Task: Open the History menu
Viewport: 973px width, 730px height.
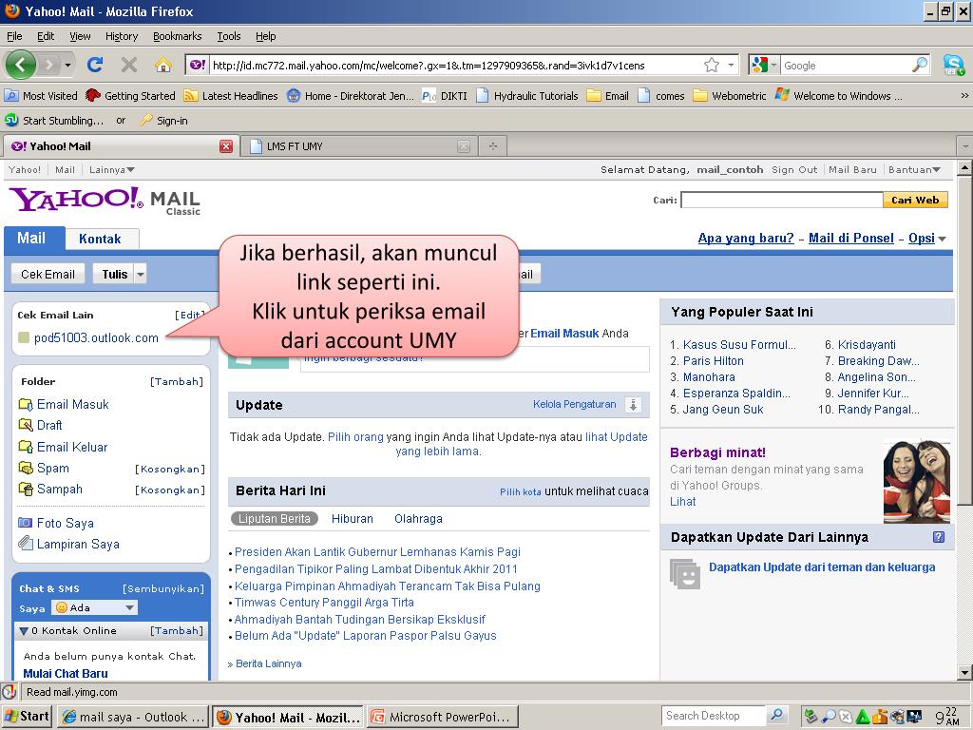Action: coord(122,36)
